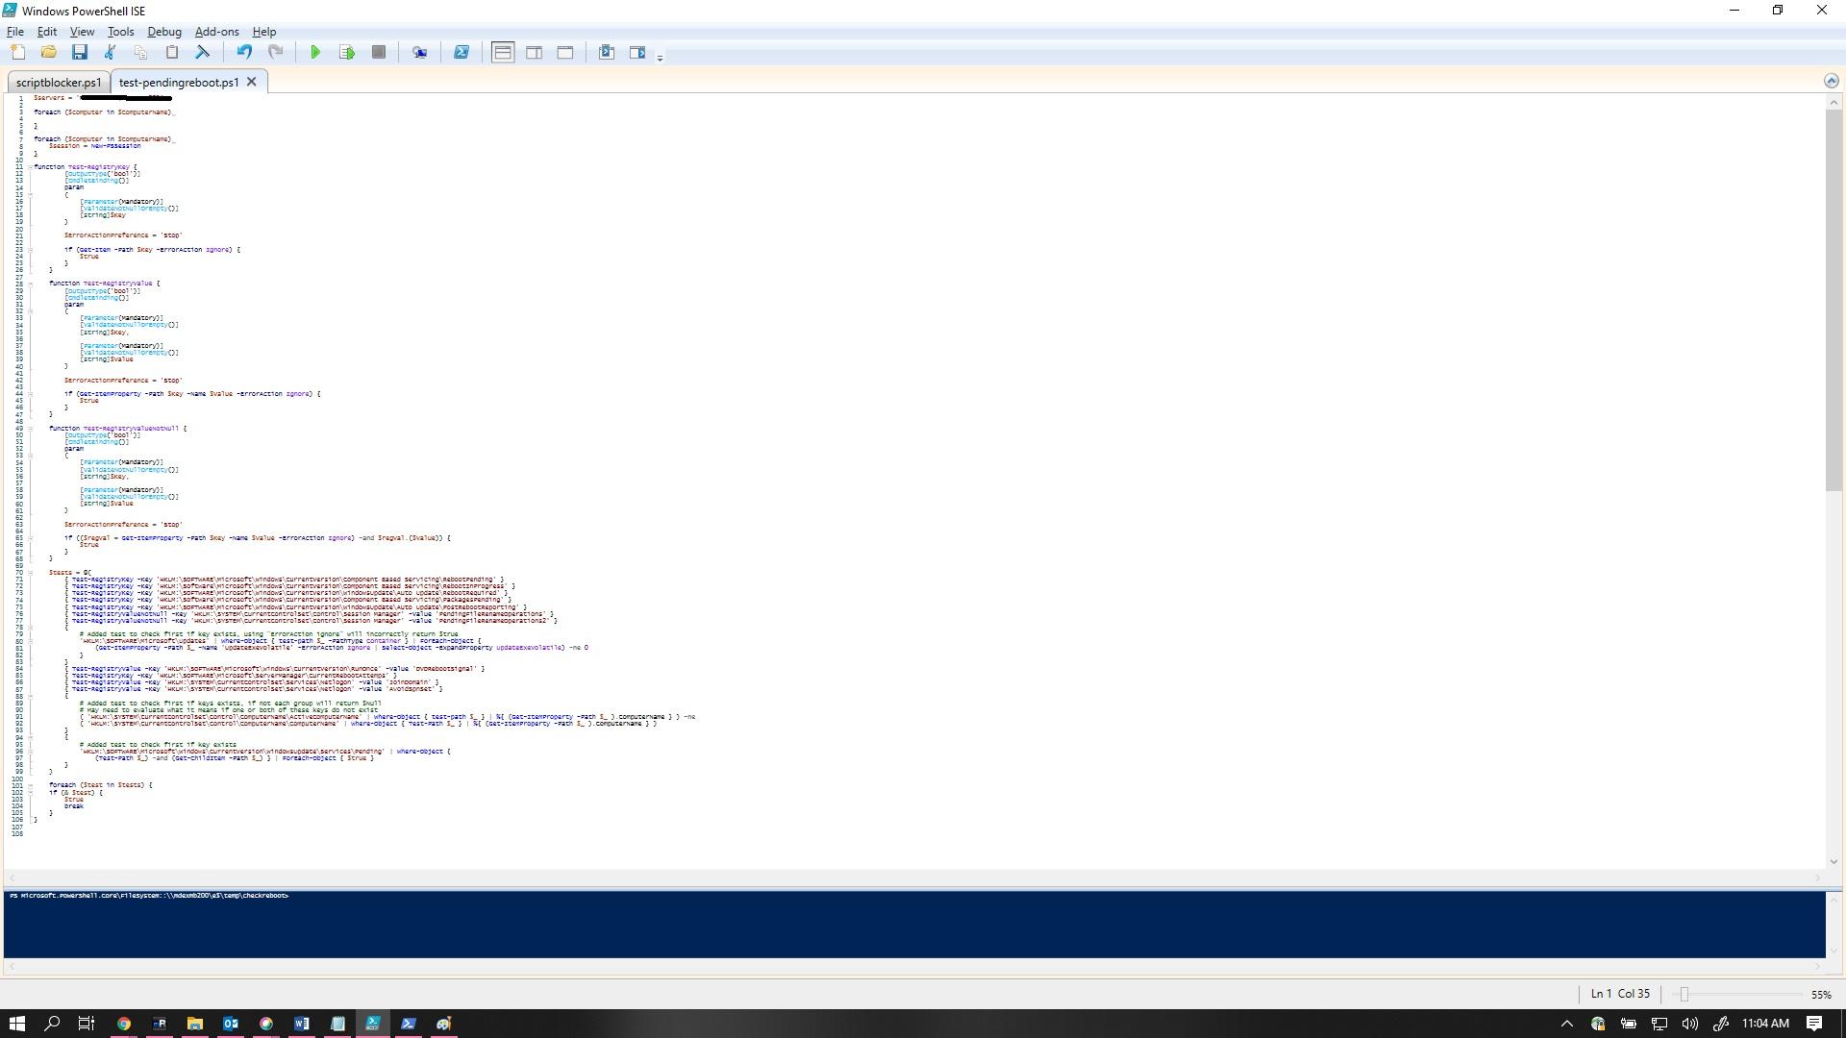Click the Run Selection icon
Screen dimensions: 1846x1038
pos(347,53)
